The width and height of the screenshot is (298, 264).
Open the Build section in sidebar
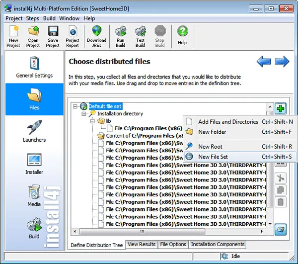coord(34,228)
